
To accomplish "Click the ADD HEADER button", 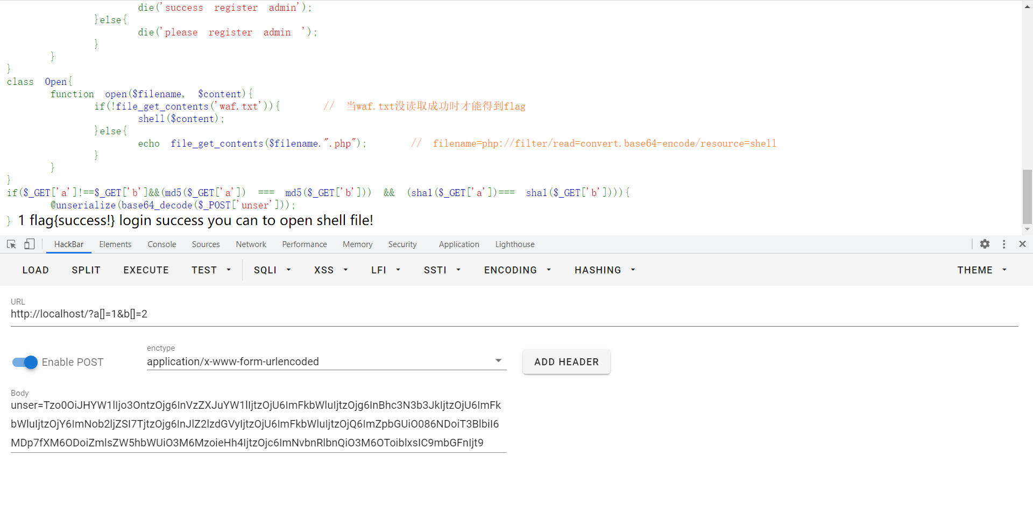I will [x=566, y=362].
